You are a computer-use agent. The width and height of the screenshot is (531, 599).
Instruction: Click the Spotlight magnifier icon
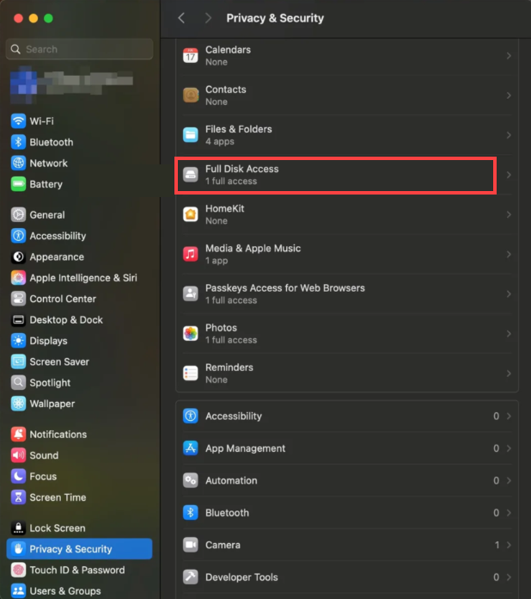(x=18, y=383)
